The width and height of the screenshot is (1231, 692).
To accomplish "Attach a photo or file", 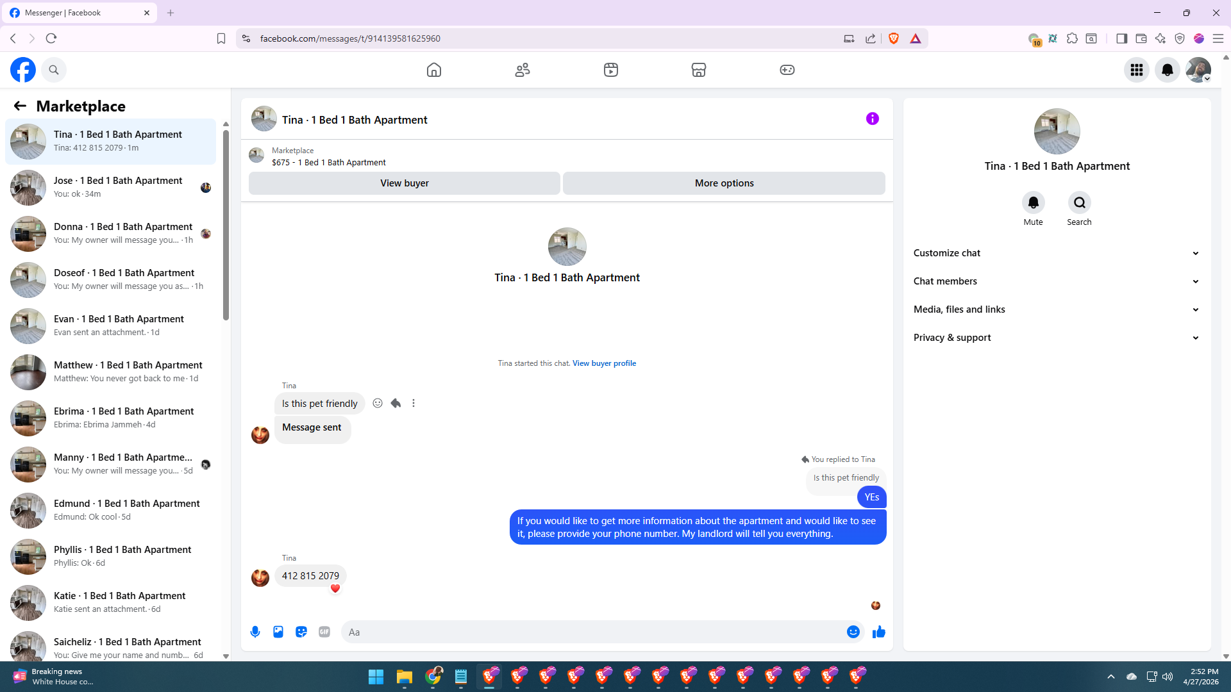I will (278, 632).
